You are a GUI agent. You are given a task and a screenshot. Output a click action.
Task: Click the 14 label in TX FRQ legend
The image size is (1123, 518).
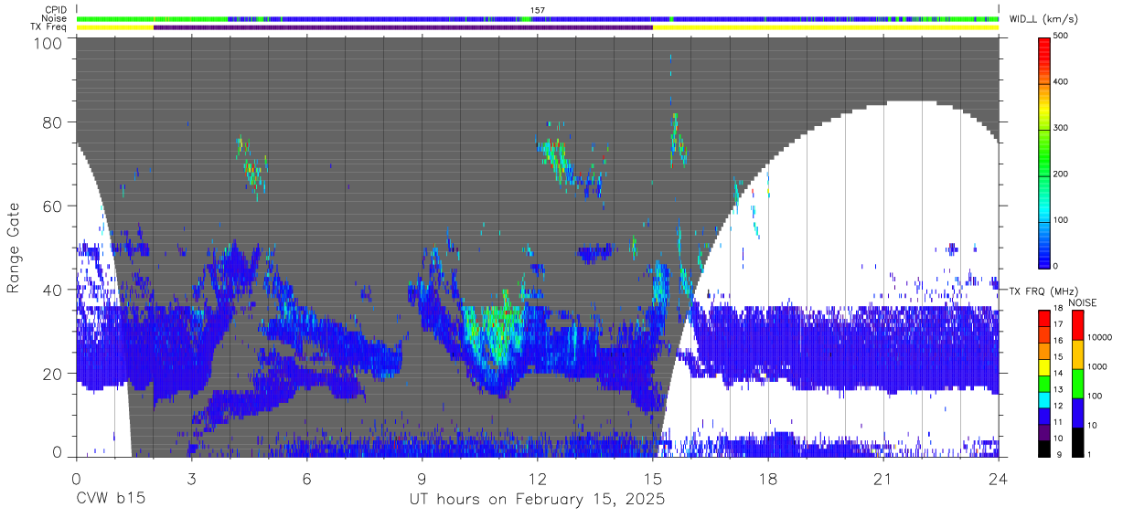(1058, 374)
